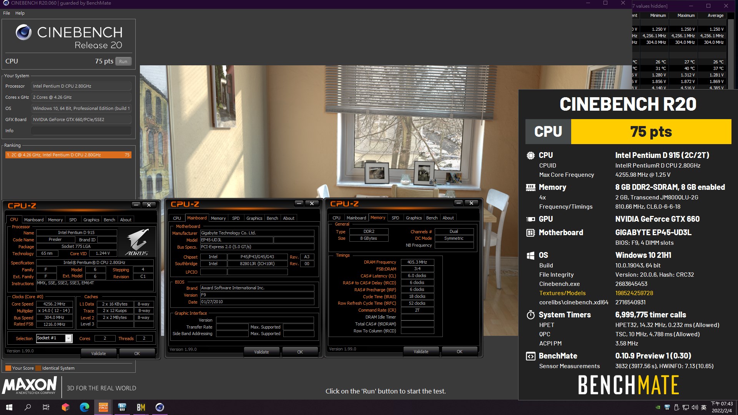Click the BenchMate code bracket icon
738x415 pixels.
pyautogui.click(x=530, y=356)
